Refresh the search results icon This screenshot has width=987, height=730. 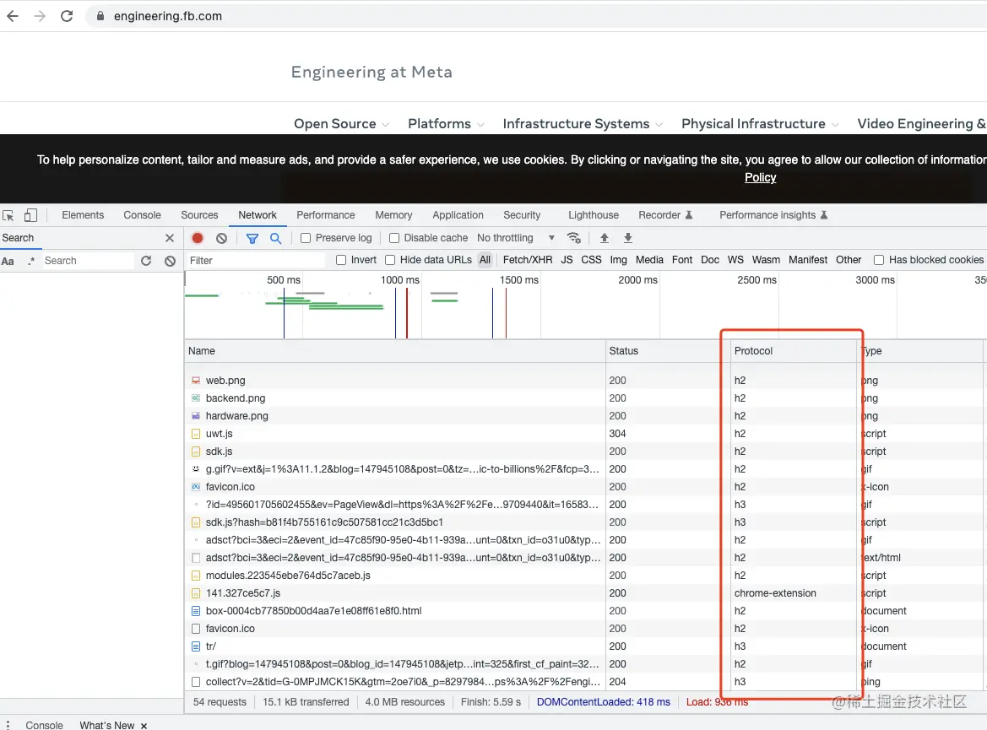pos(146,261)
